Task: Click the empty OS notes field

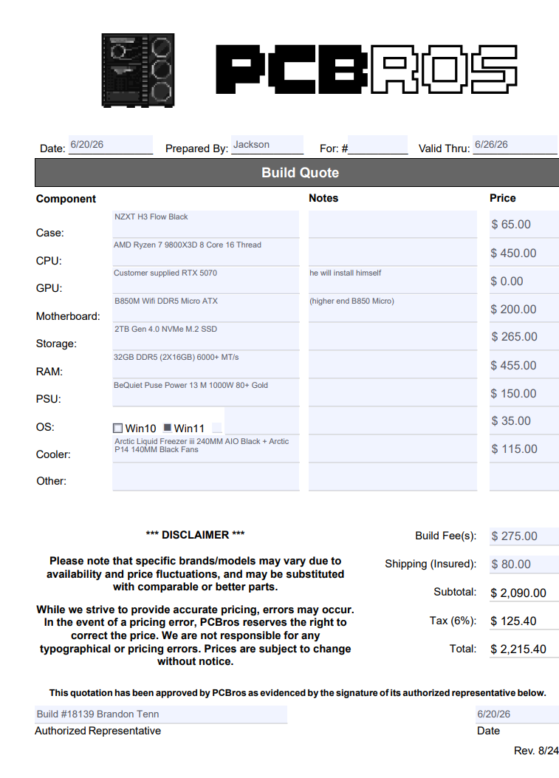Action: point(393,420)
